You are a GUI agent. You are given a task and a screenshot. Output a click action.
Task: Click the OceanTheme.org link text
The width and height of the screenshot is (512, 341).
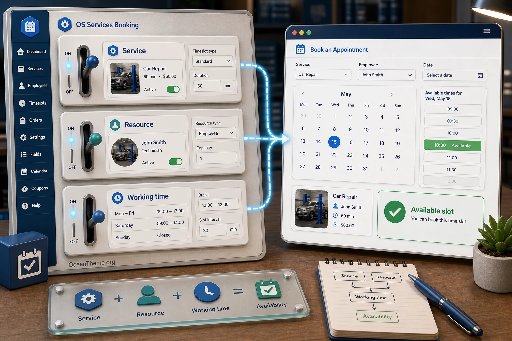(x=92, y=263)
